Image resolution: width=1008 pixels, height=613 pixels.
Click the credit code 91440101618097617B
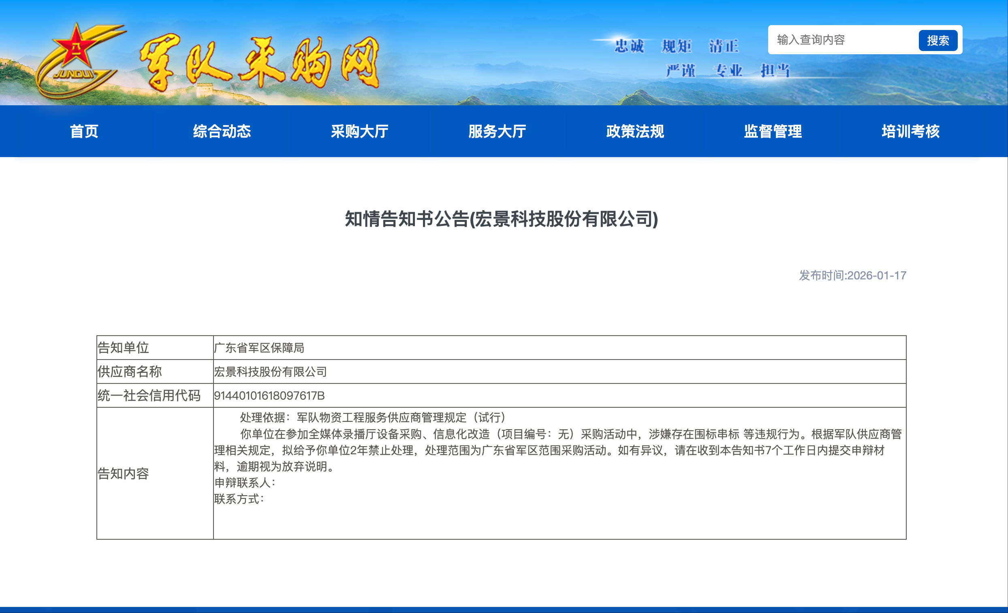[269, 396]
